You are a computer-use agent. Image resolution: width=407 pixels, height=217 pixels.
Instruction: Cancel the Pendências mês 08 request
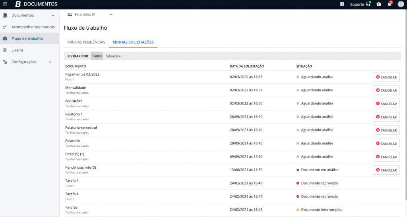[386, 170]
